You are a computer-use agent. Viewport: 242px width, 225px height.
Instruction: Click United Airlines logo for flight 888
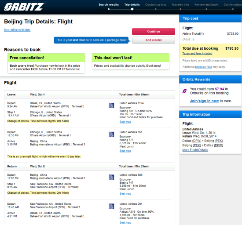point(111,177)
